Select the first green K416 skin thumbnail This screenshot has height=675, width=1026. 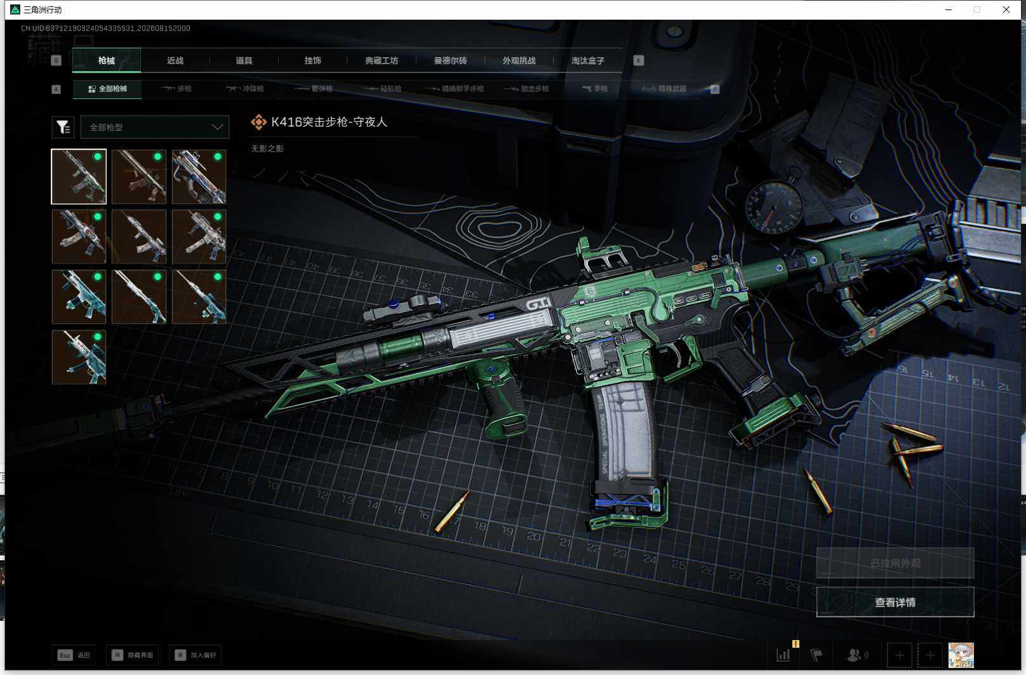tap(79, 177)
